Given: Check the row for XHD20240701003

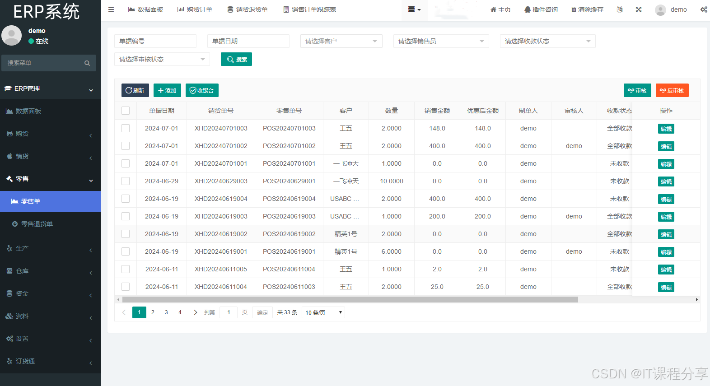Looking at the screenshot, I should point(126,128).
